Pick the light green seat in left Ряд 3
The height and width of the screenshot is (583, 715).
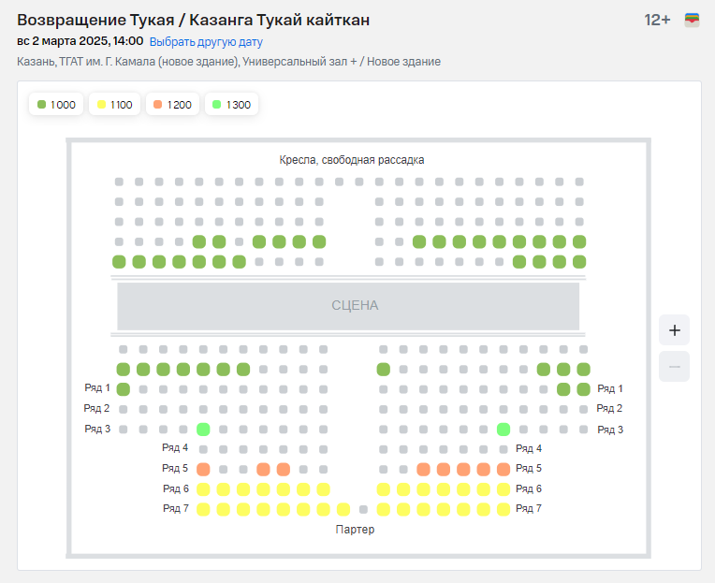point(203,430)
